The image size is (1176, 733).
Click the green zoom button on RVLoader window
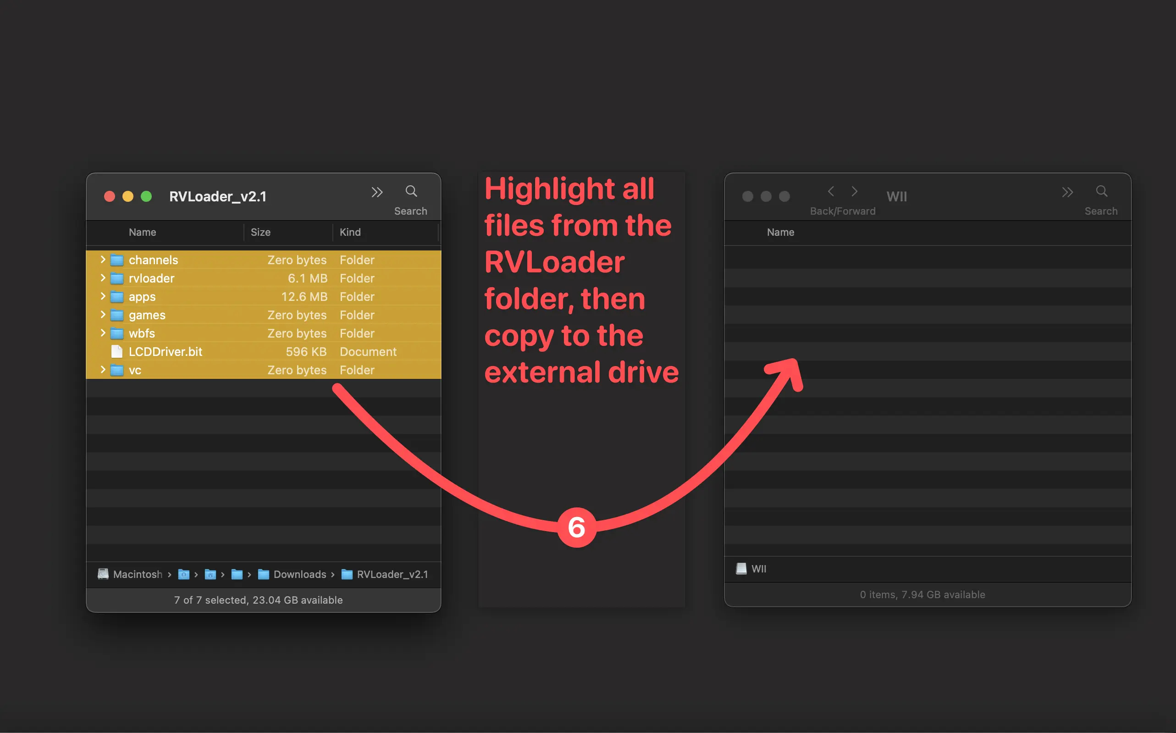tap(146, 196)
